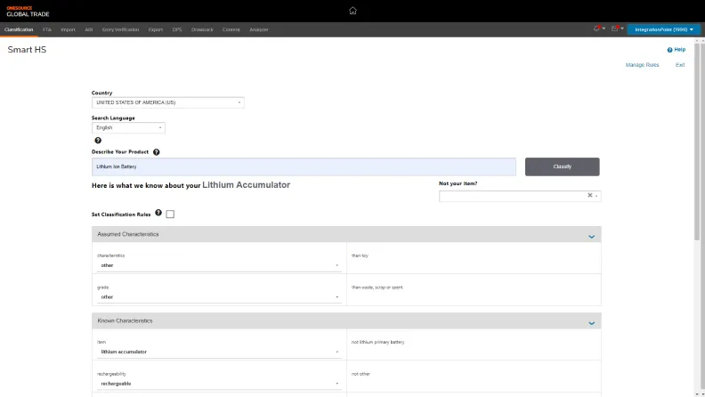Open the rechargeability dropdown
This screenshot has width=705, height=397.
point(218,384)
